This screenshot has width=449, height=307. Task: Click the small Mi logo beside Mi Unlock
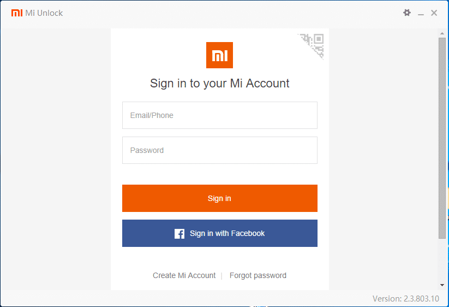click(17, 13)
